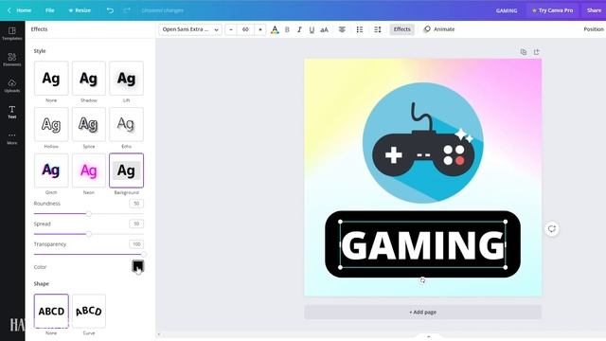Change text alignment
The height and width of the screenshot is (341, 606).
pyautogui.click(x=342, y=29)
